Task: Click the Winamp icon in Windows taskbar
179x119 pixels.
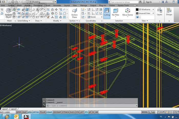Action: (7, 117)
